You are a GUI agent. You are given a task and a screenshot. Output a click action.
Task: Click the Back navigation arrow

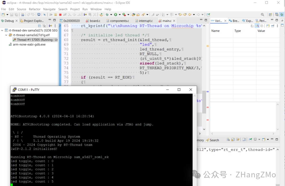[x=189, y=14]
